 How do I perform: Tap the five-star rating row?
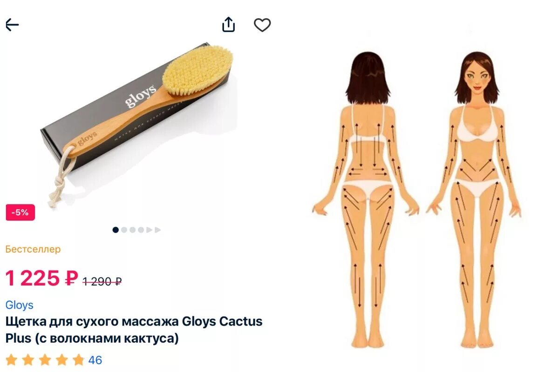coord(45,360)
